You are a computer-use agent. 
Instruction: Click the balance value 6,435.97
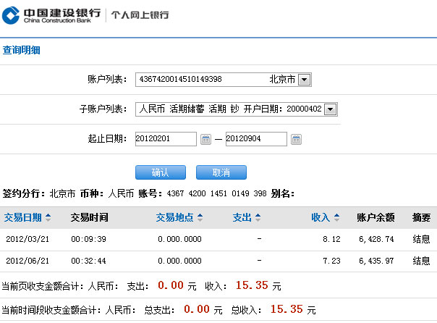(376, 261)
